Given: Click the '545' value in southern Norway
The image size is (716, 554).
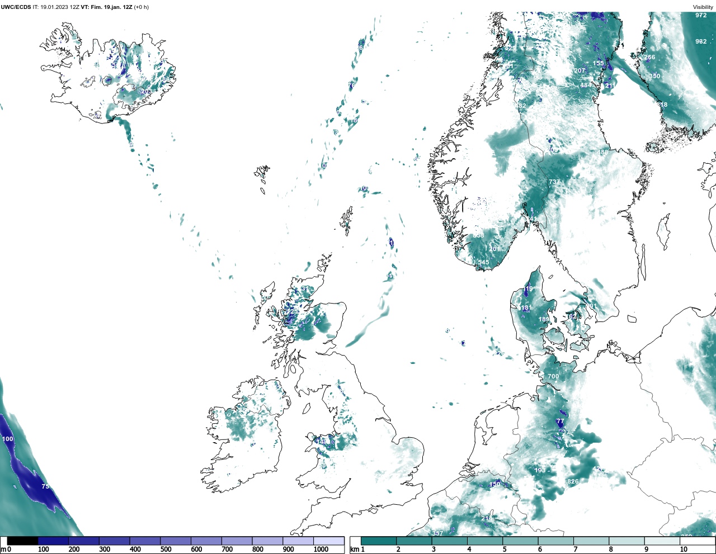Looking at the screenshot, I should click(483, 262).
